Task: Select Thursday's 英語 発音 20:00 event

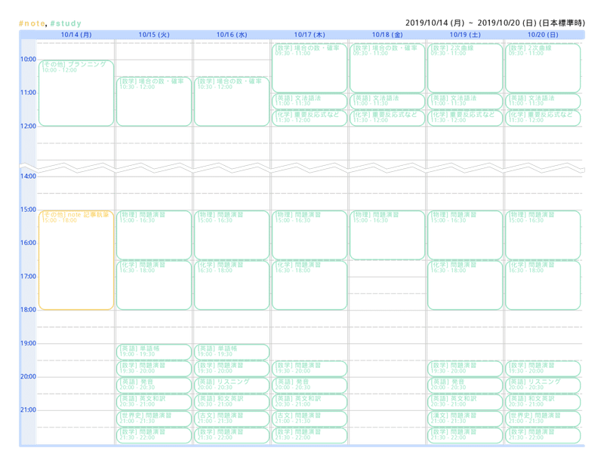Action: click(310, 385)
